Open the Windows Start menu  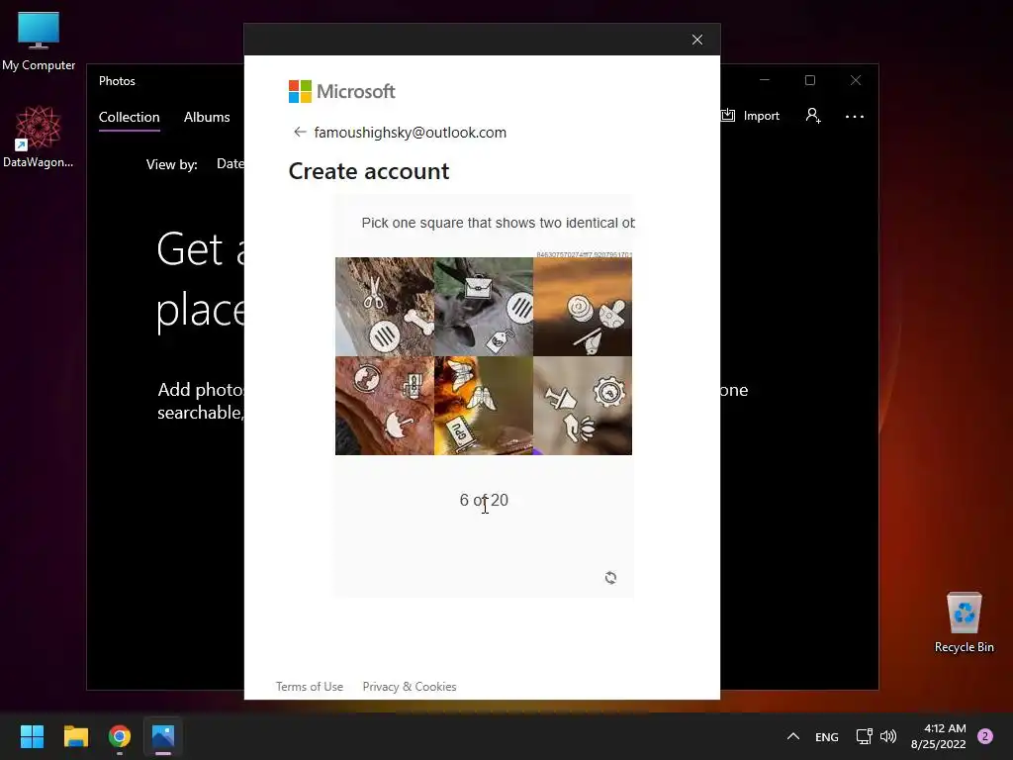point(32,736)
